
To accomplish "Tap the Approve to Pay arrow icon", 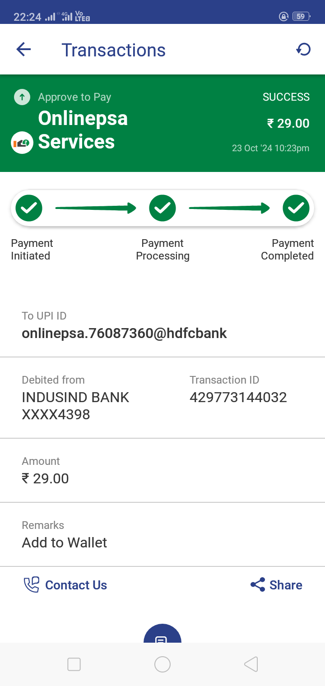I will point(22,97).
